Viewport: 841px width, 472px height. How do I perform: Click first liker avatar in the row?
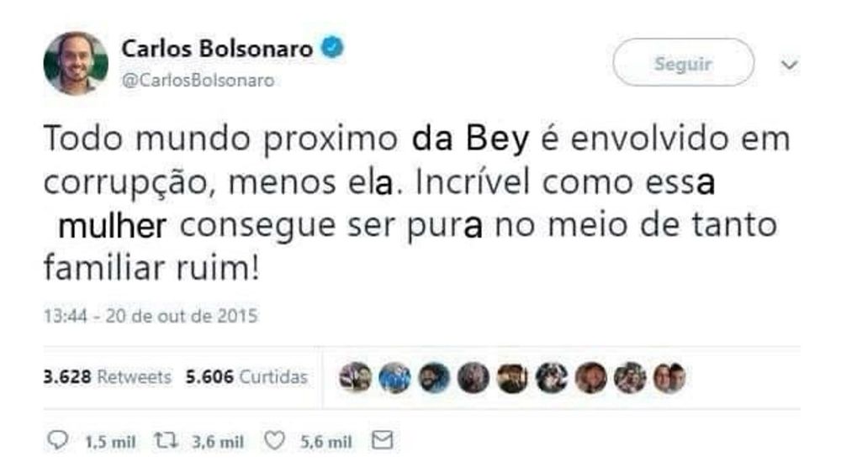click(356, 377)
